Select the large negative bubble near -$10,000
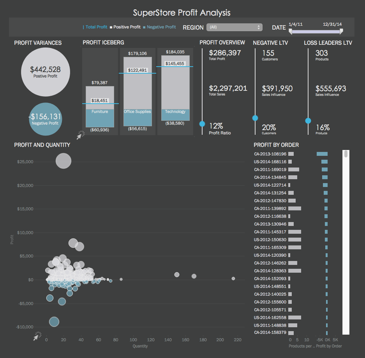Screen dimensions: 365x358 (x=54, y=322)
